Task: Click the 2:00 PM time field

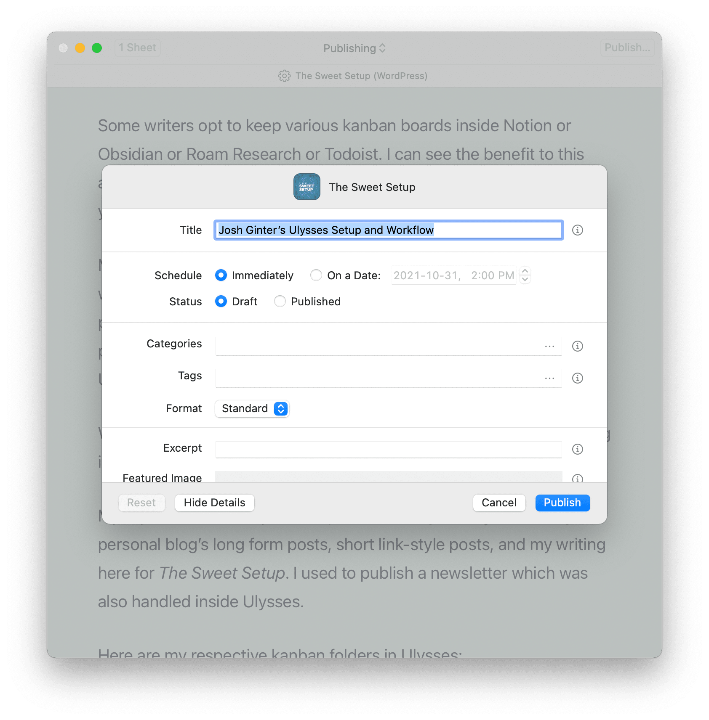Action: coord(492,275)
